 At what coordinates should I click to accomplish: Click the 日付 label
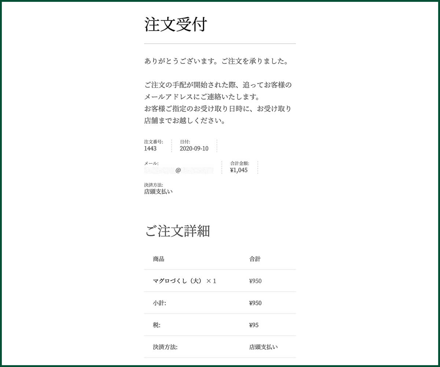coord(185,142)
